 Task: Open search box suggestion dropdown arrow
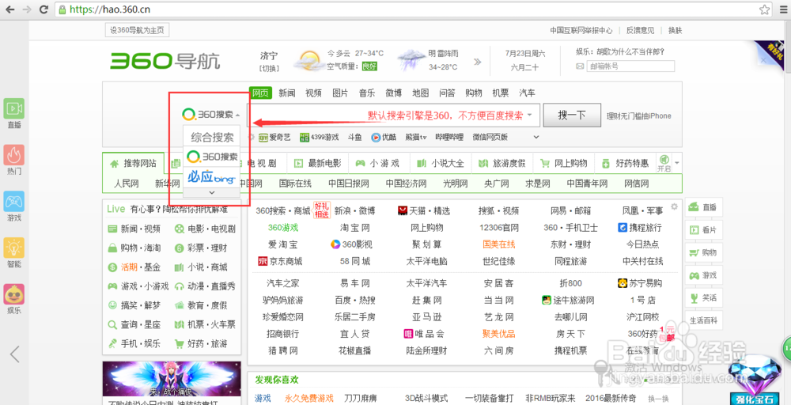tap(530, 115)
